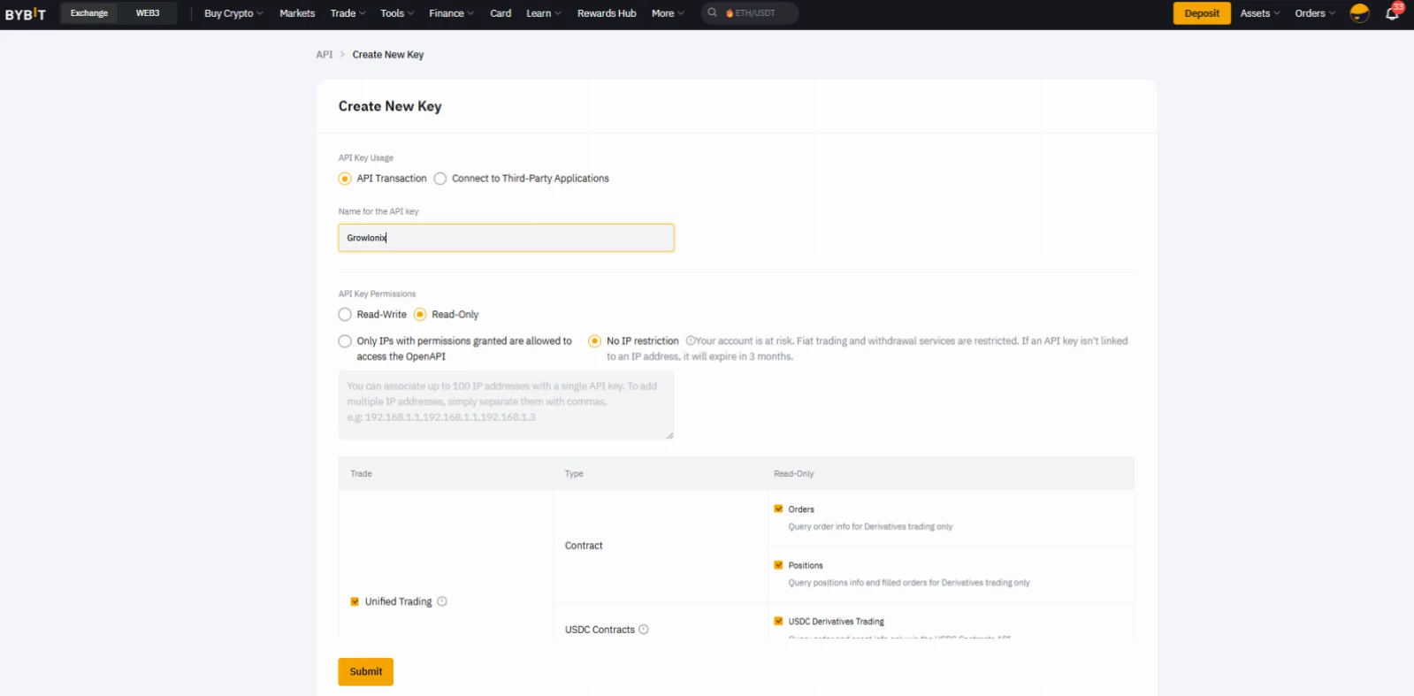
Task: Click the ETH/USDT search box
Action: [x=750, y=13]
